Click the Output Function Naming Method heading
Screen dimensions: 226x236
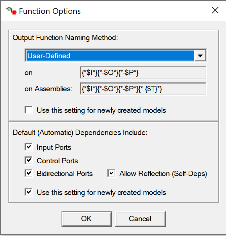click(65, 38)
